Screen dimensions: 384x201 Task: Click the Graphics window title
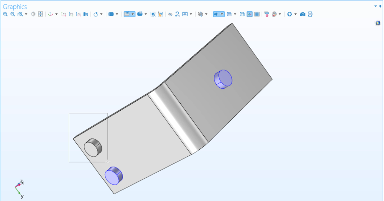pos(14,6)
